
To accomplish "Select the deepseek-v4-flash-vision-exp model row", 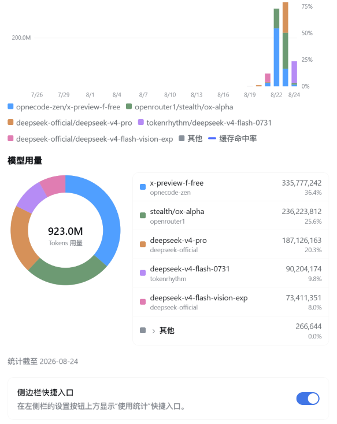I will 231,302.
